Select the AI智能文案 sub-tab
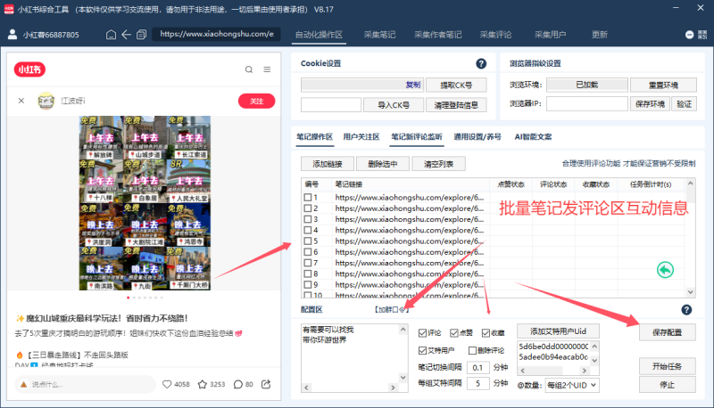Image resolution: width=714 pixels, height=408 pixels. [533, 137]
